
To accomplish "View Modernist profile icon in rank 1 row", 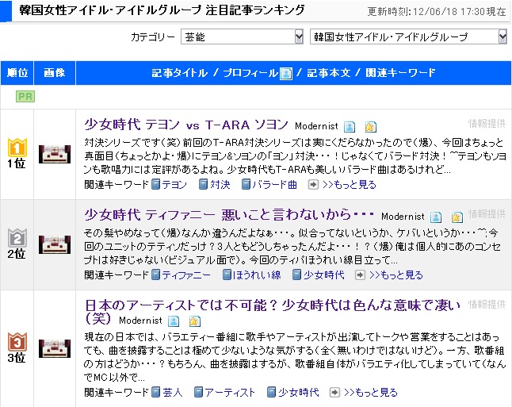I will click(350, 126).
